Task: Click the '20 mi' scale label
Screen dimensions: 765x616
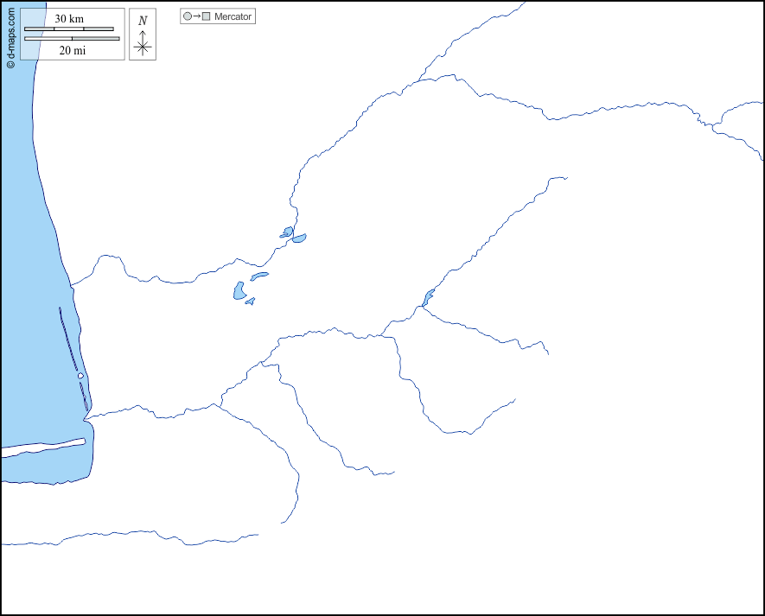Action: tap(72, 50)
